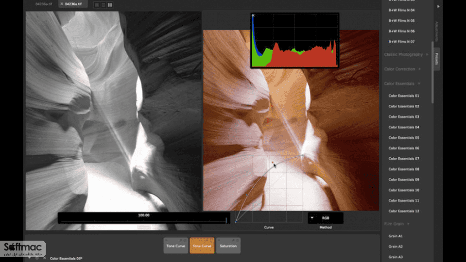This screenshot has width=466, height=262.
Task: Click the down-triangle icon in bottom bar
Action: click(30, 258)
